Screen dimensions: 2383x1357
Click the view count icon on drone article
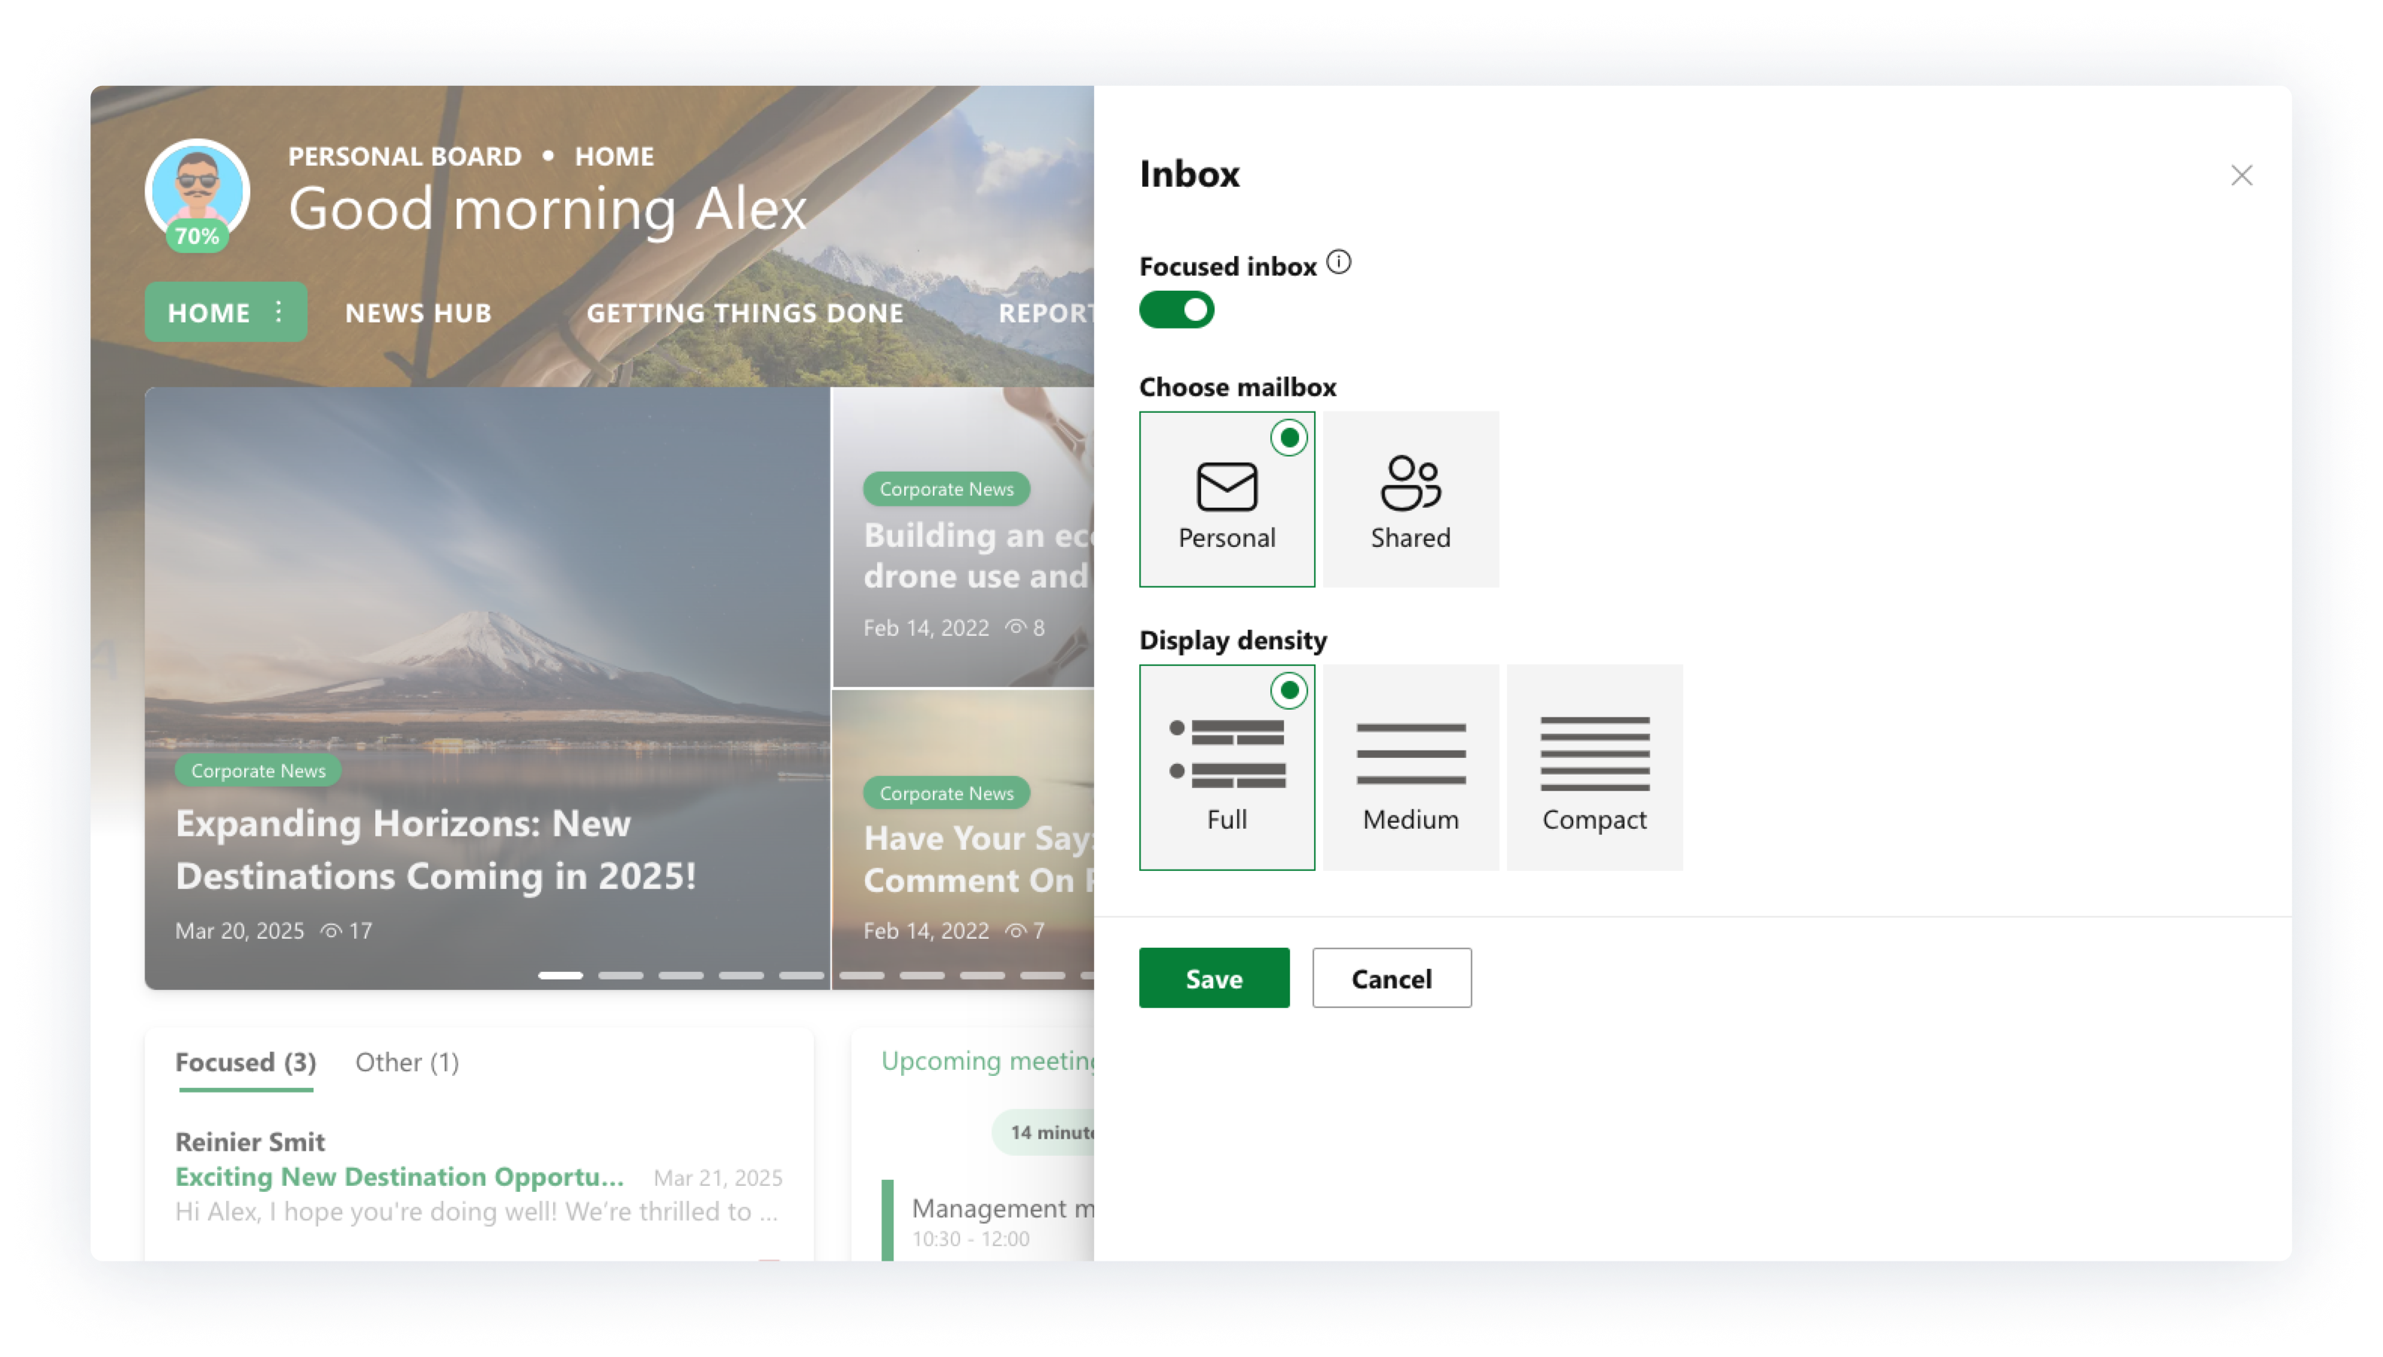coord(1016,627)
